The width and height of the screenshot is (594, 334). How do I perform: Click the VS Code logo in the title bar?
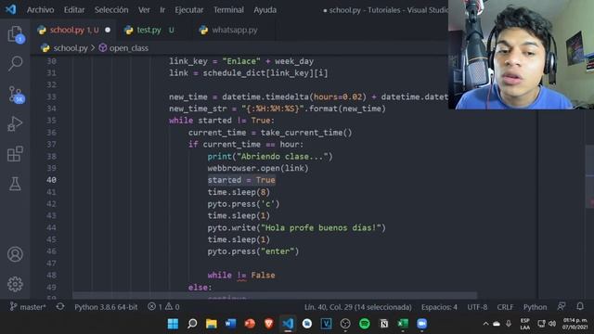[x=10, y=9]
